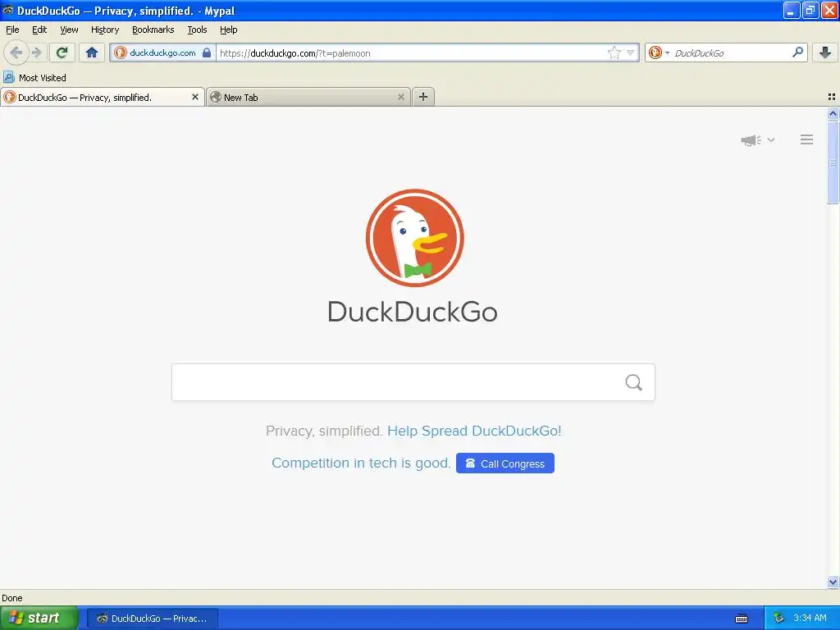Image resolution: width=840 pixels, height=630 pixels.
Task: Open the Windows start menu
Action: click(x=39, y=618)
